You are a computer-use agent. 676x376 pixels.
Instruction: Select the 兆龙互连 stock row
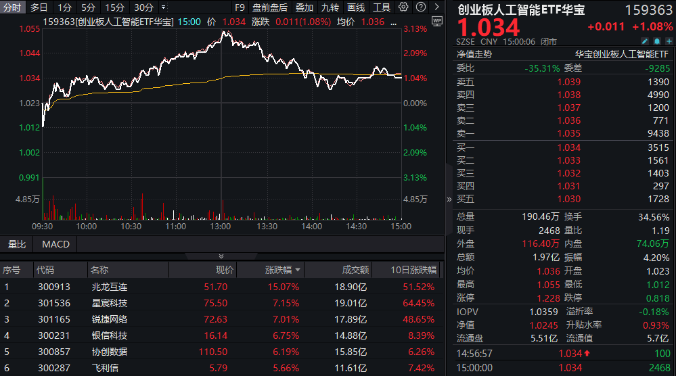[x=108, y=287]
